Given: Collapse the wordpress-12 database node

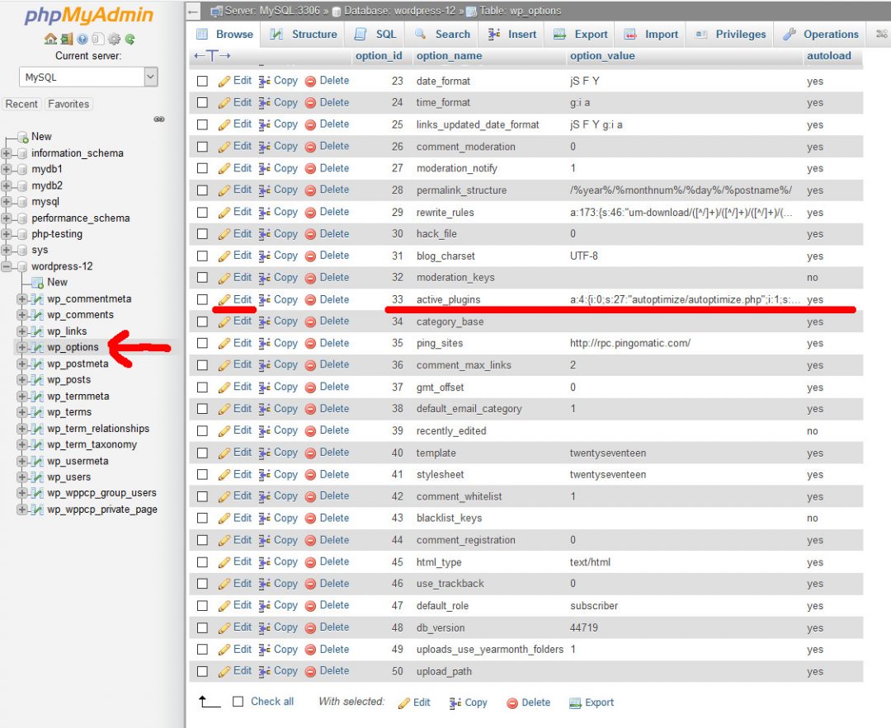Looking at the screenshot, I should point(7,266).
